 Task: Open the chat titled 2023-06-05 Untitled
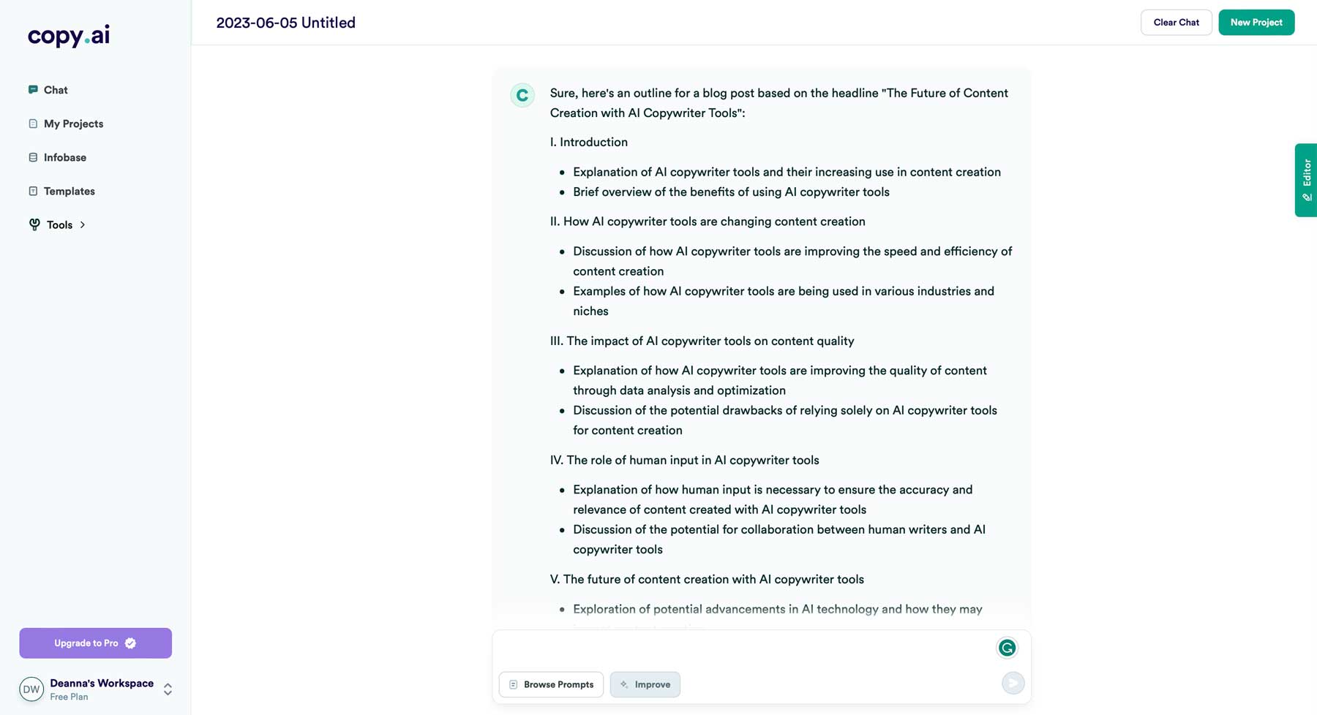click(285, 23)
